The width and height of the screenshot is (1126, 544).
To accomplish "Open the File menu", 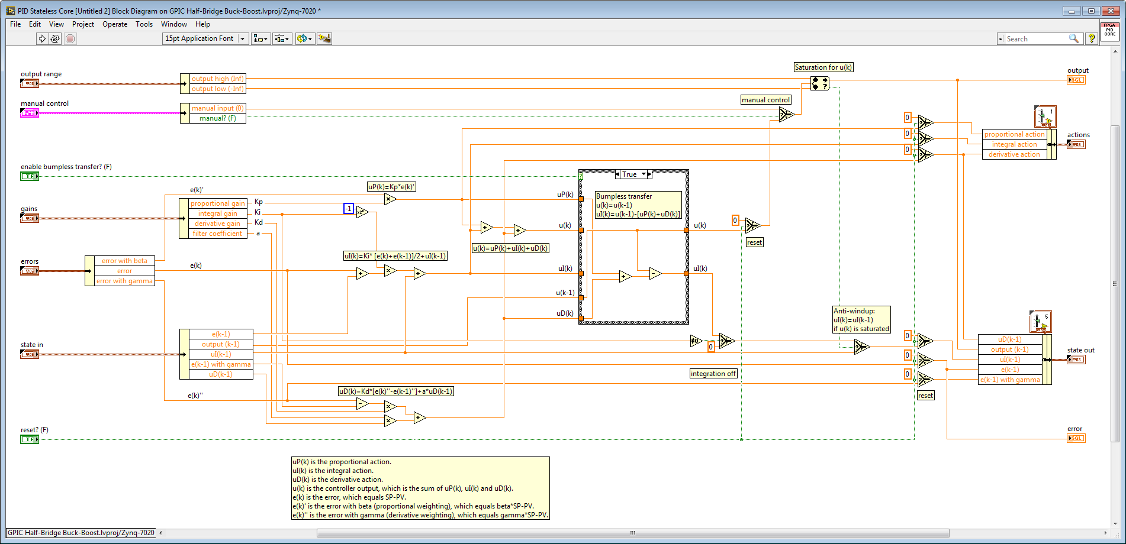I will 15,24.
